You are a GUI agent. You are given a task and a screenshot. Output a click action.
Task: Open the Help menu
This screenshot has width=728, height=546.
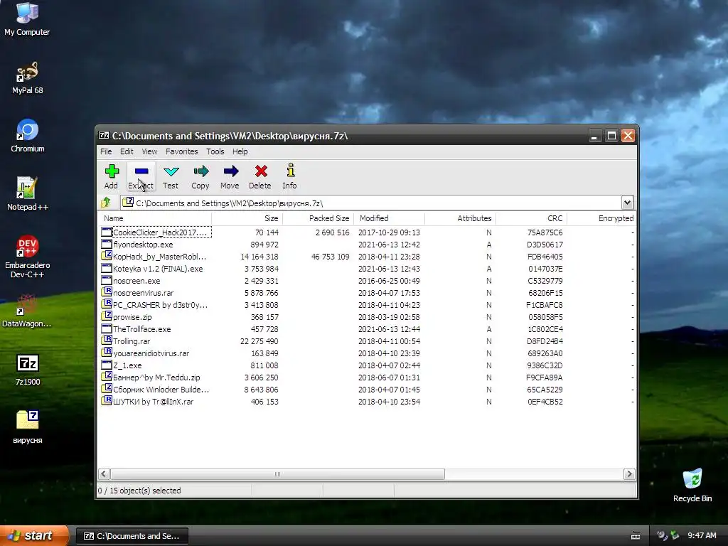[x=240, y=151]
